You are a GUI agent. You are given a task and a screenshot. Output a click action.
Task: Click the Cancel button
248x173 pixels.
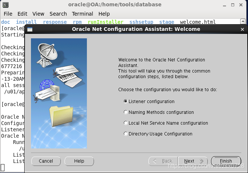tap(46, 161)
